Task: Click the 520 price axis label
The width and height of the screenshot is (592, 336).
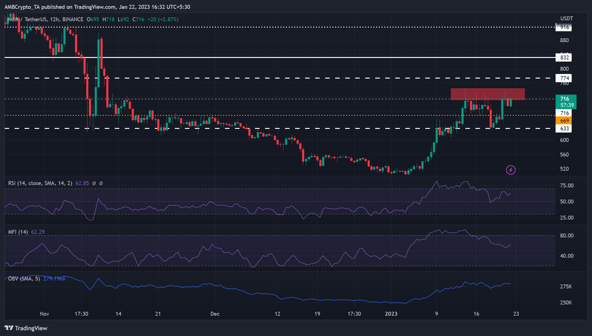Action: 564,169
